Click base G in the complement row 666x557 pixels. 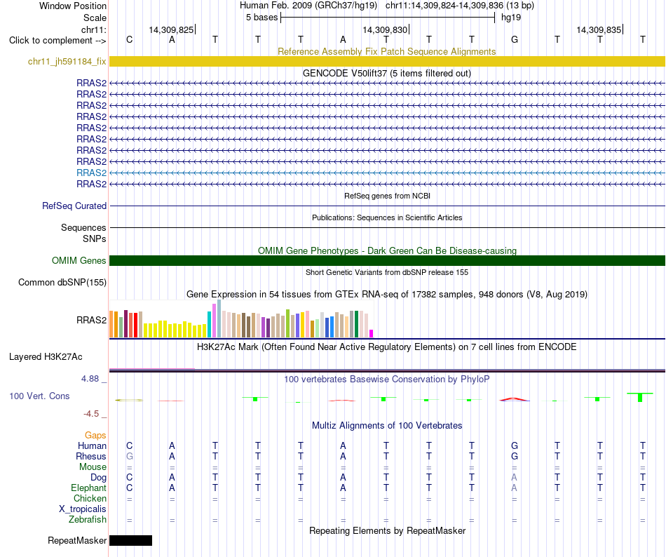point(515,39)
